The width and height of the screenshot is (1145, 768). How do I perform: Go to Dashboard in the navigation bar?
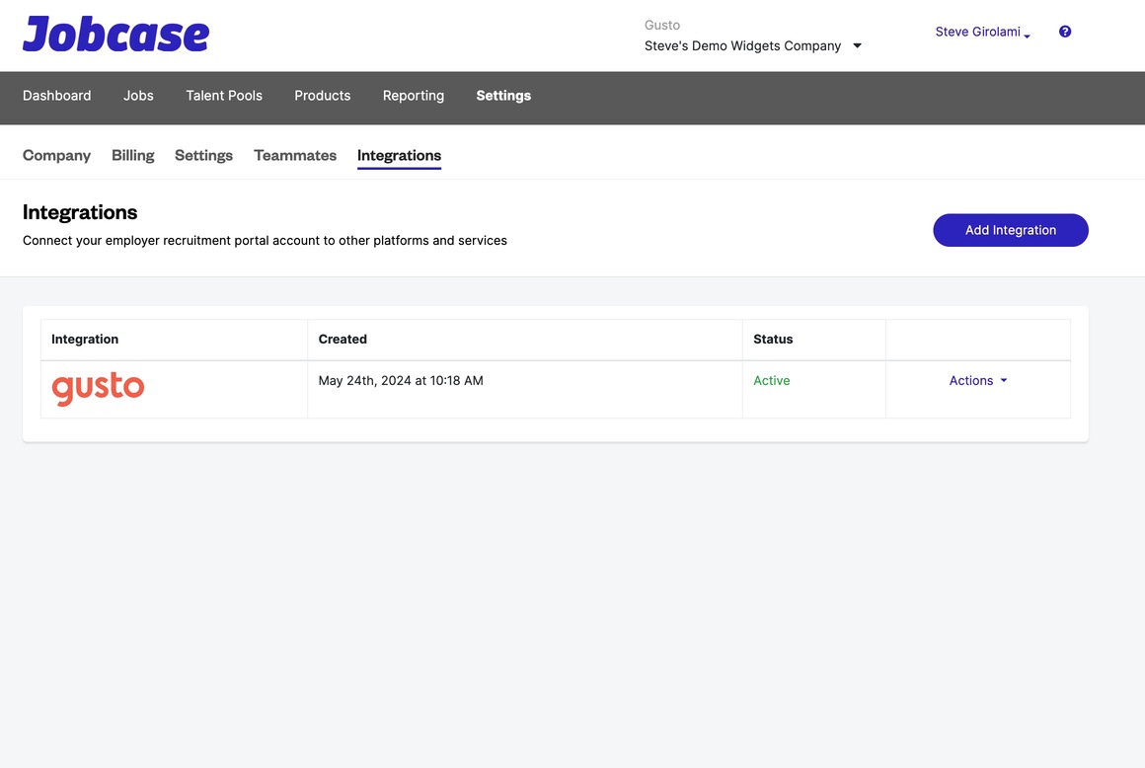57,96
